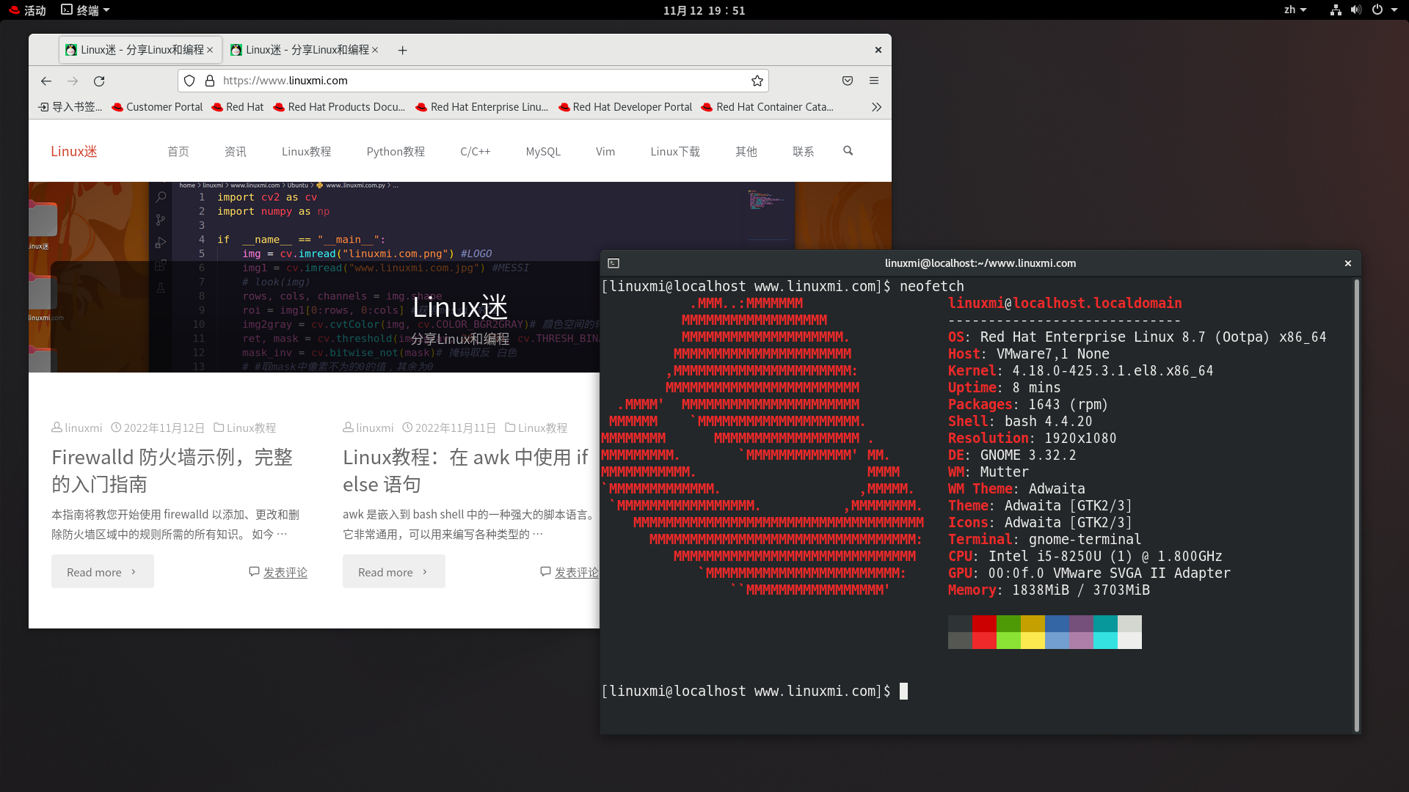
Task: Click the back navigation arrow in Firefox
Action: tap(45, 80)
